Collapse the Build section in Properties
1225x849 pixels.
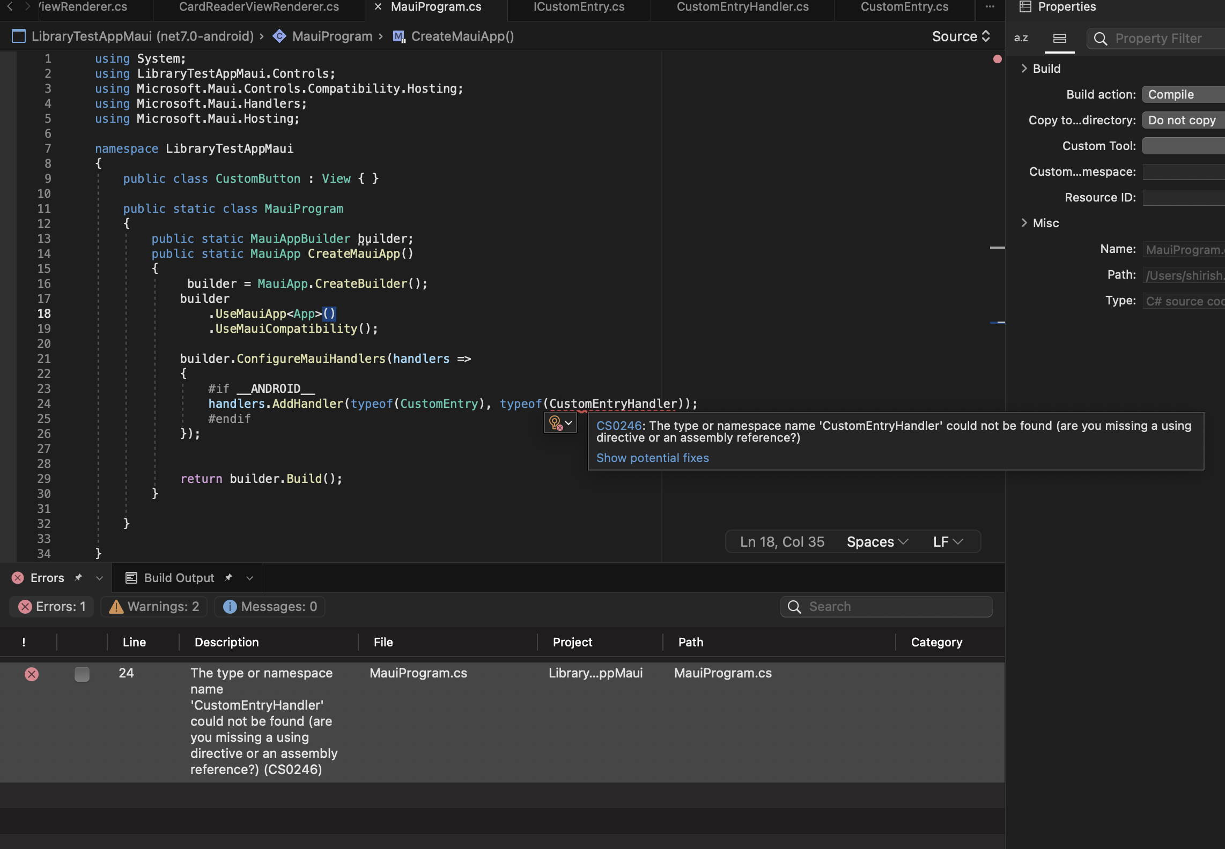tap(1024, 68)
